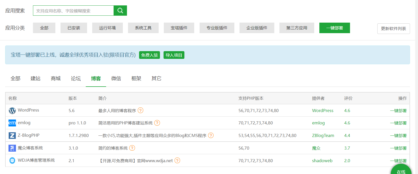Click the green search magnifier button
Image resolution: width=418 pixels, height=174 pixels.
120,11
